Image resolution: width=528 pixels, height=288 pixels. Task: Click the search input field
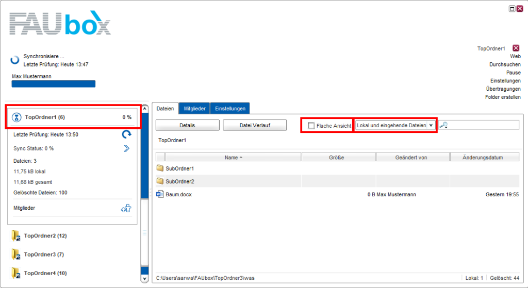(483, 125)
